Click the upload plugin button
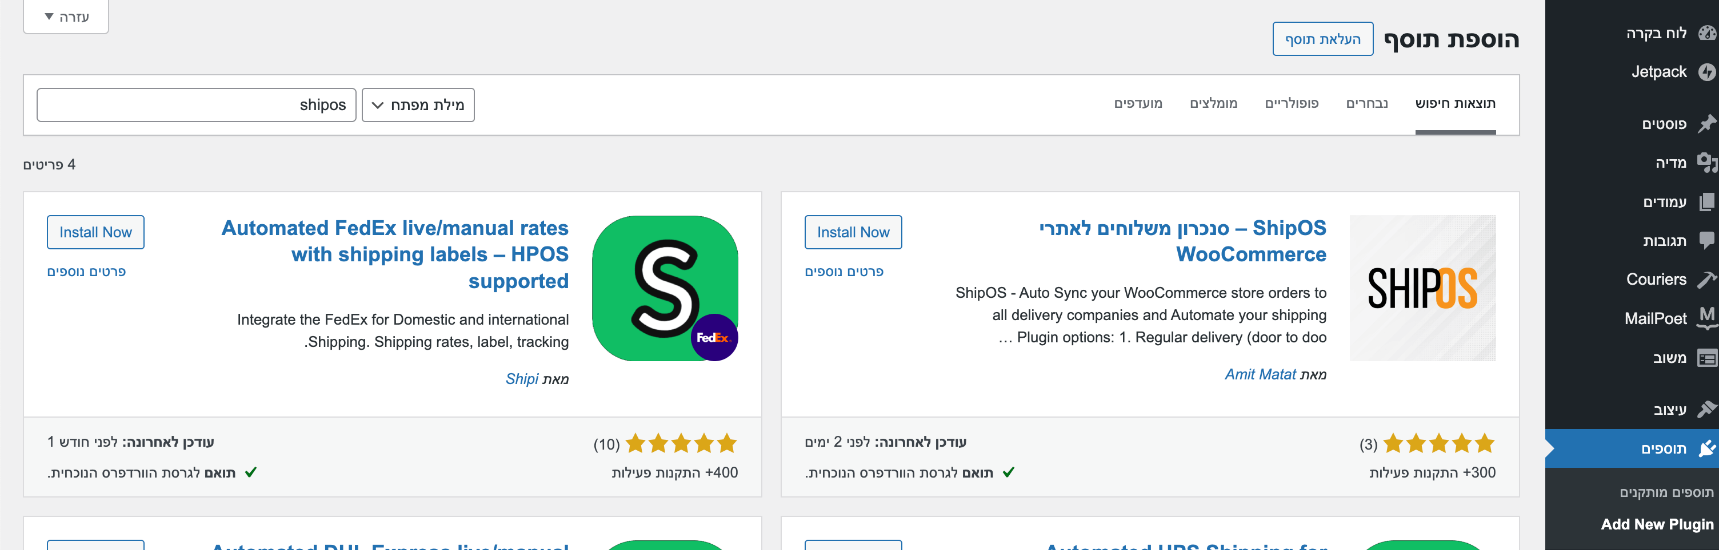Screen dimensions: 1719x550 (1322, 39)
